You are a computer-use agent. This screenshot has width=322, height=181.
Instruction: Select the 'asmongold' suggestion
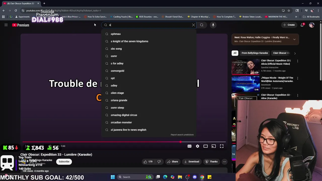(149, 71)
